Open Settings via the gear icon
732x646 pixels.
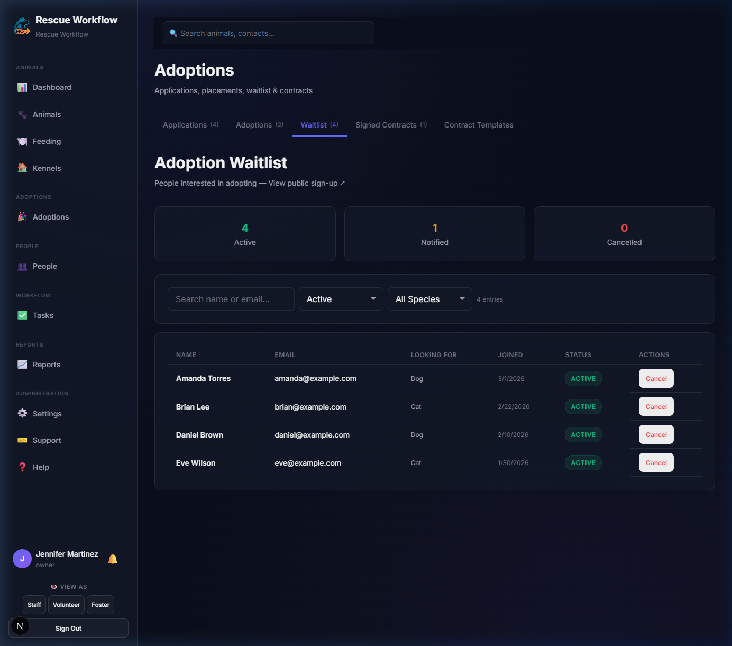[22, 414]
